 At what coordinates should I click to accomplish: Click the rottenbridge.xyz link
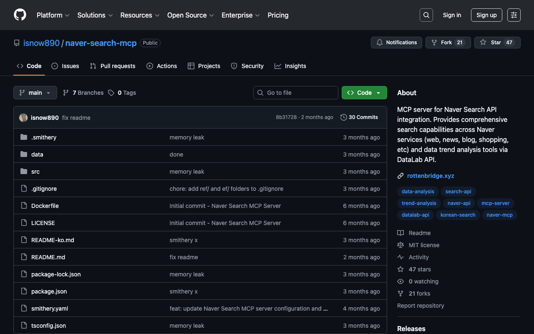(431, 176)
